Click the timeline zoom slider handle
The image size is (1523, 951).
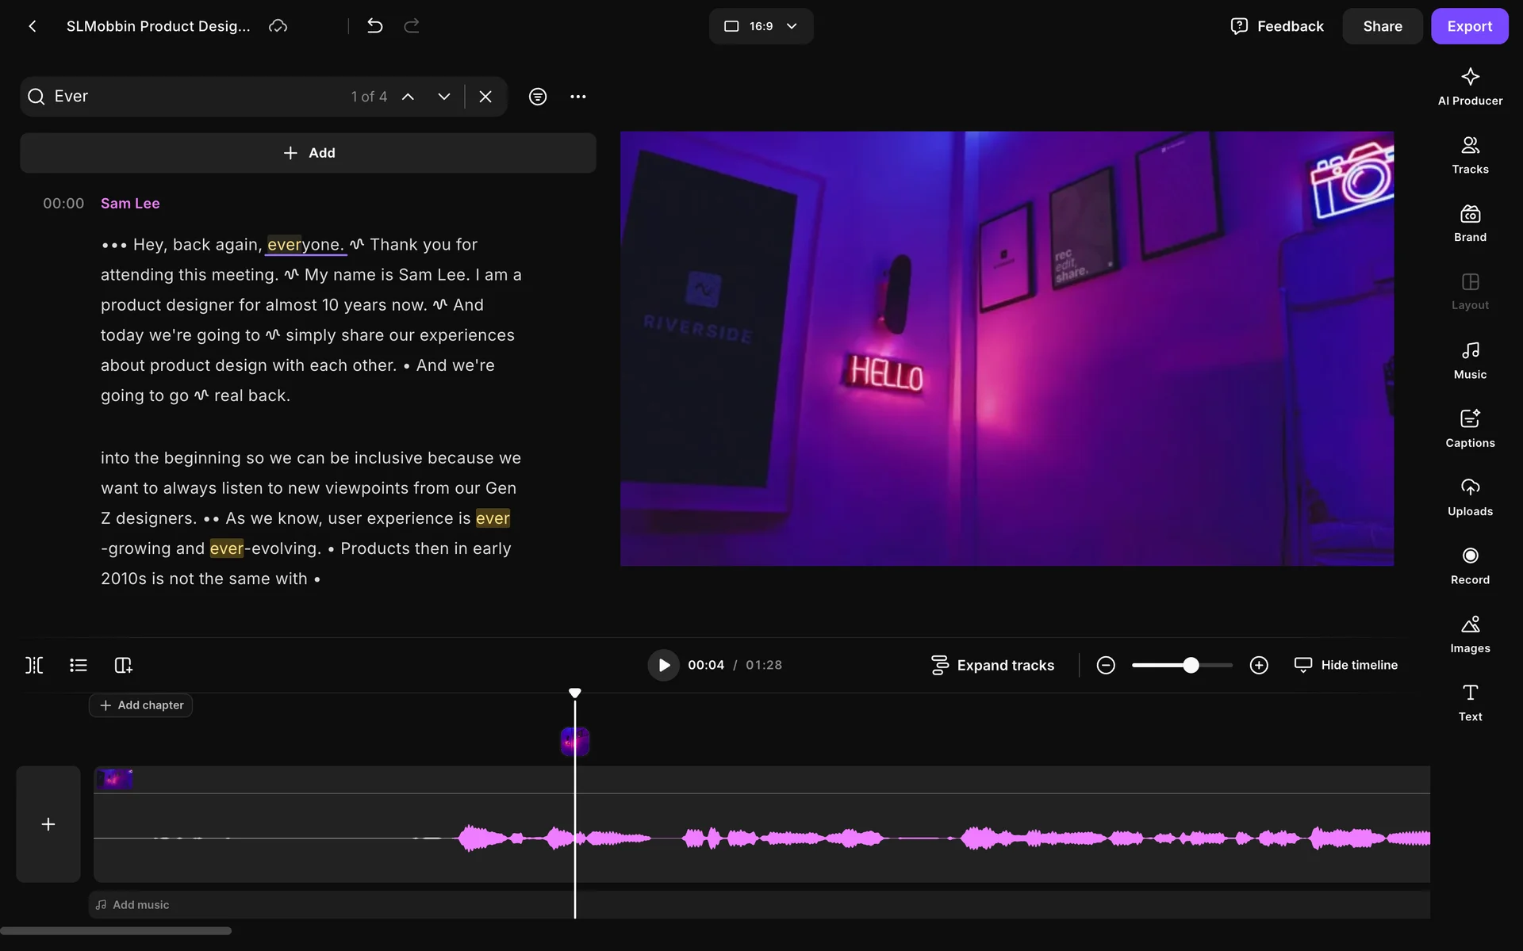[1191, 665]
